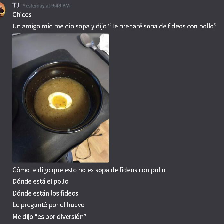The height and width of the screenshot is (224, 224).
Task: Click the message text Chicos
Action: click(x=22, y=15)
